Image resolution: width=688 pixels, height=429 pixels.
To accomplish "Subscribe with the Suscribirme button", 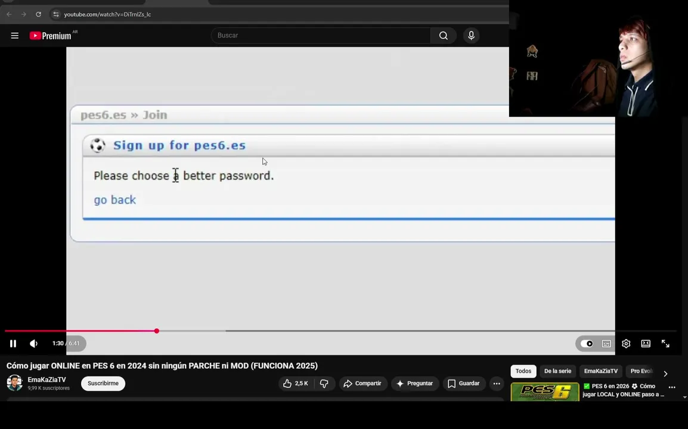I will click(x=103, y=383).
